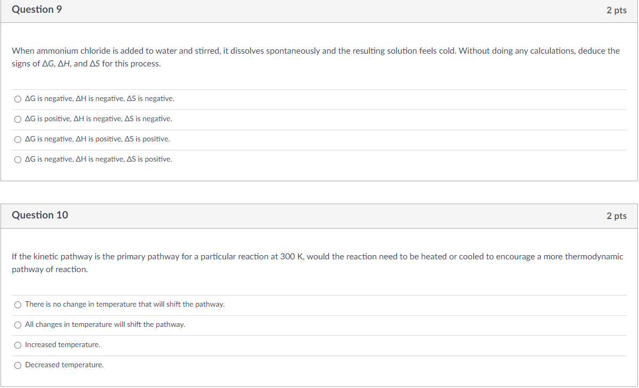Select 'All changes in temperature' radio button
The width and height of the screenshot is (639, 388).
point(18,325)
